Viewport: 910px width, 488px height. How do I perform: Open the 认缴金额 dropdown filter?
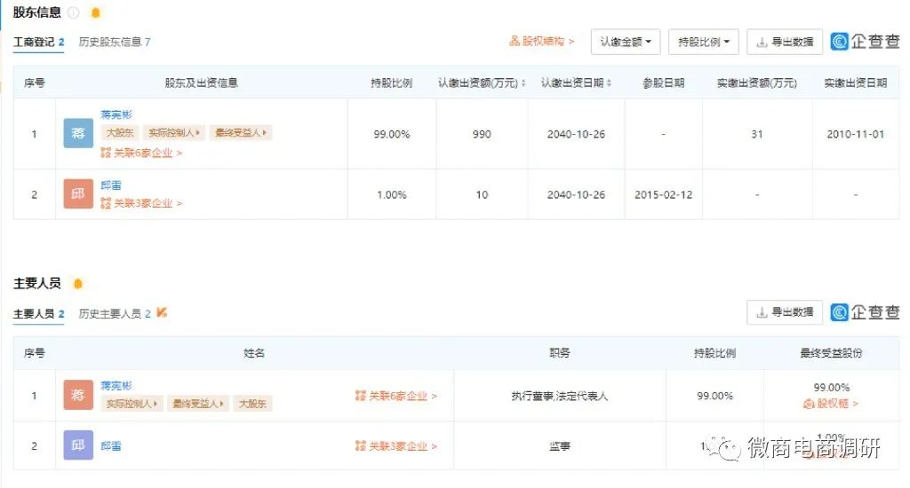[x=626, y=42]
